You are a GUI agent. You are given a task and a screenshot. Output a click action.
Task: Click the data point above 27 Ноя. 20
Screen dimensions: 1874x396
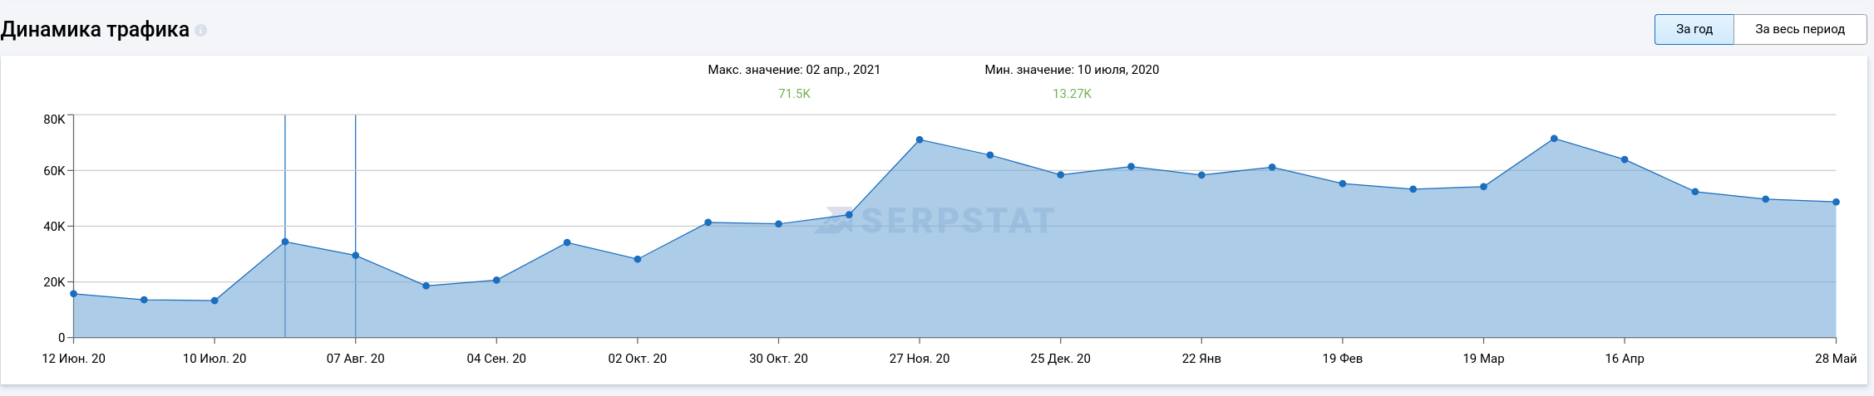[x=919, y=140]
